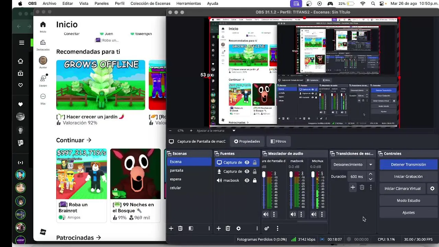Viewport: 439px width, 247px height.
Task: Open Grows Offline game thumbnail
Action: 100,85
